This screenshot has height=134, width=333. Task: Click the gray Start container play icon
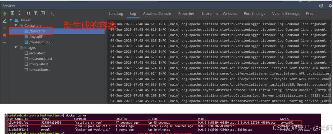click(4, 28)
